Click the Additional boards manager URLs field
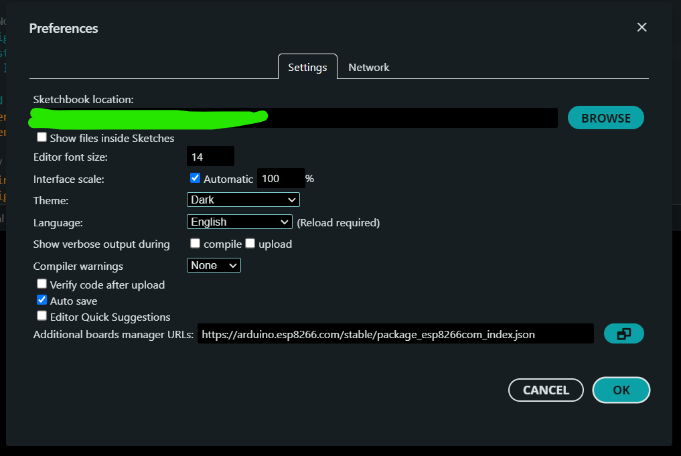681x456 pixels. [396, 333]
